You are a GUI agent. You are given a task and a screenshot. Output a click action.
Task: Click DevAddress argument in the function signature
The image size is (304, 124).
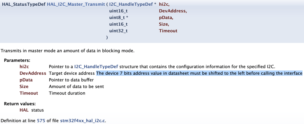click(173, 11)
